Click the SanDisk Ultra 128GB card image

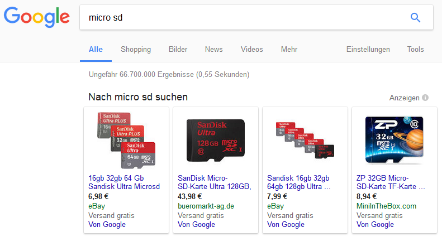(215, 140)
